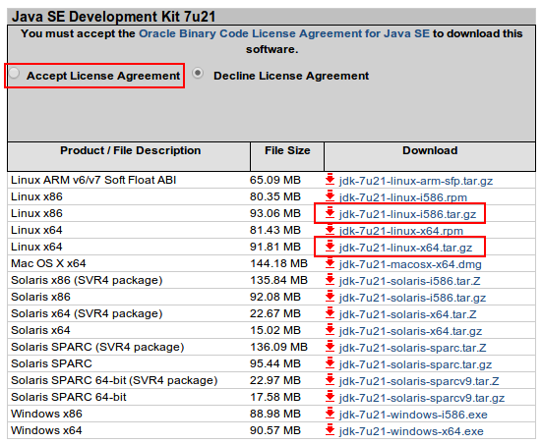Click the 81.43 MB file size
This screenshot has width=542, height=444.
tap(275, 230)
